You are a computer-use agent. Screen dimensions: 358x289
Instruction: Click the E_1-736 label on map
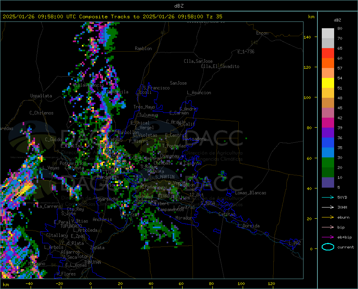[246, 52]
